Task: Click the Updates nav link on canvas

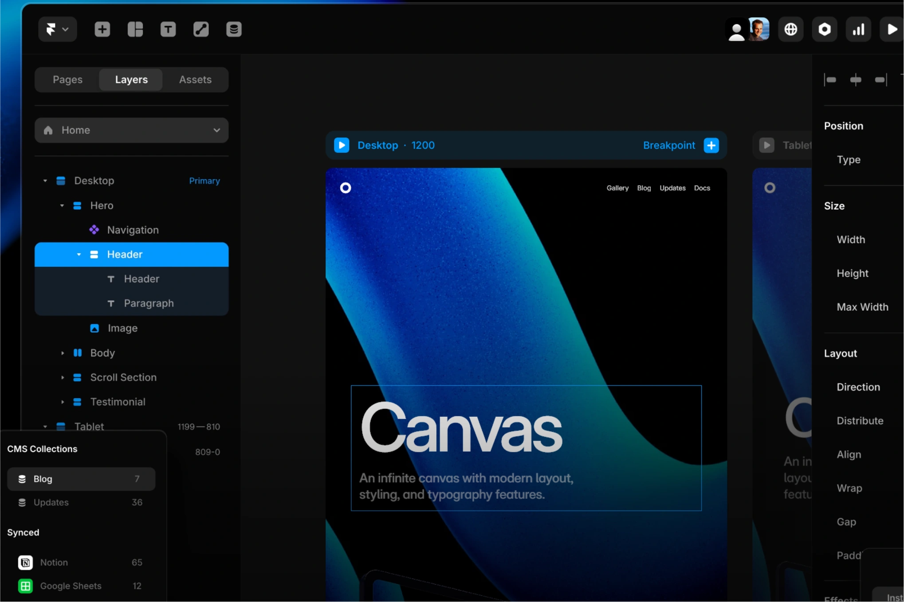Action: [672, 188]
